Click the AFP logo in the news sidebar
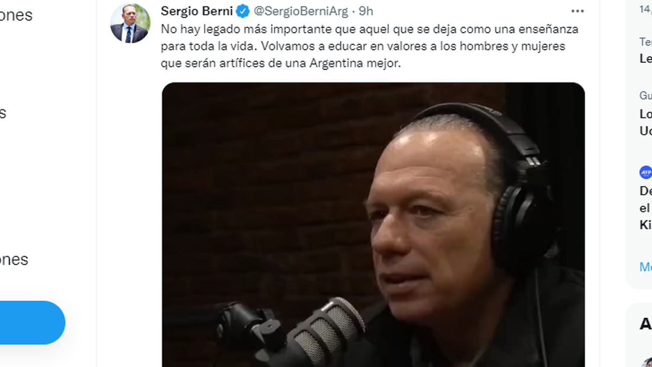Viewport: 652px width, 367px height. pyautogui.click(x=645, y=172)
